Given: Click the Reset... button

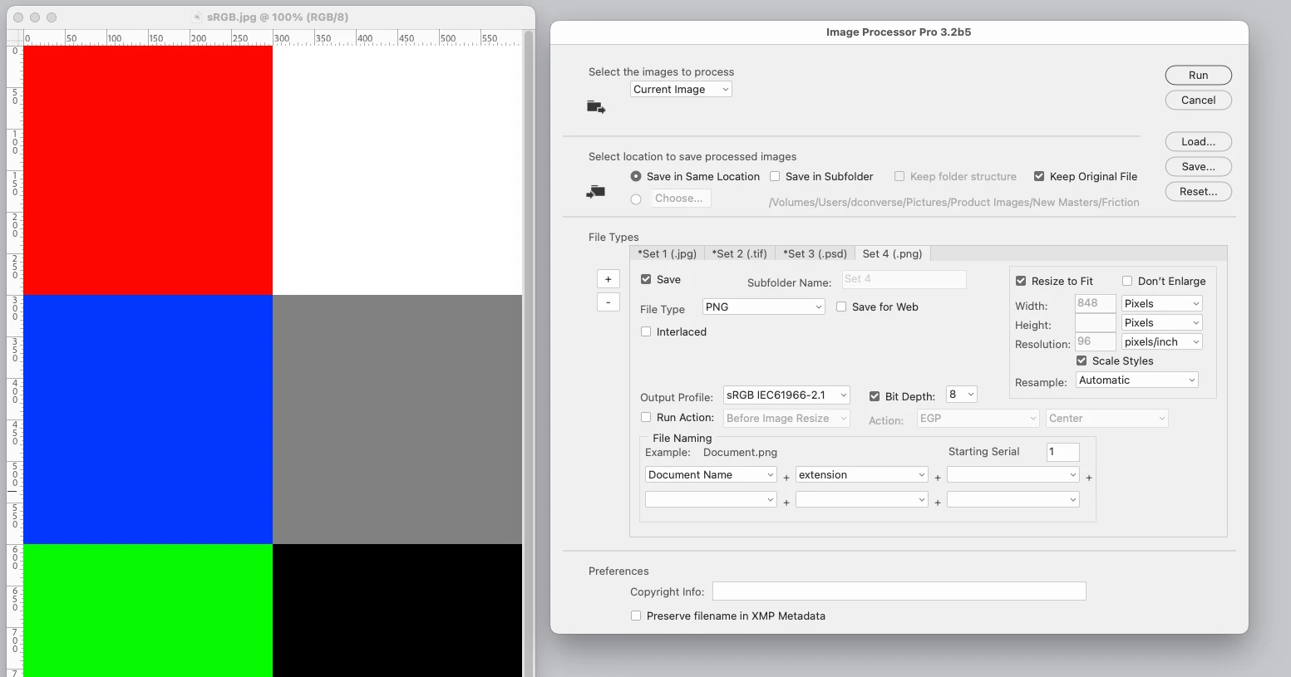Looking at the screenshot, I should click(x=1198, y=191).
